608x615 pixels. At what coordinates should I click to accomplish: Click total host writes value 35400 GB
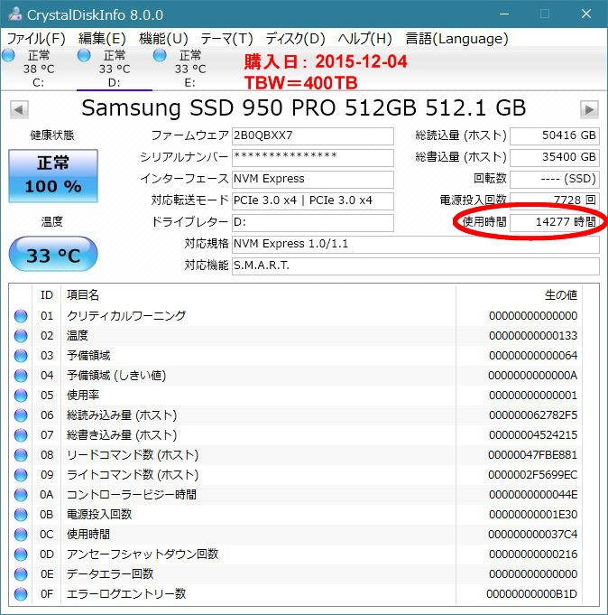pyautogui.click(x=555, y=158)
